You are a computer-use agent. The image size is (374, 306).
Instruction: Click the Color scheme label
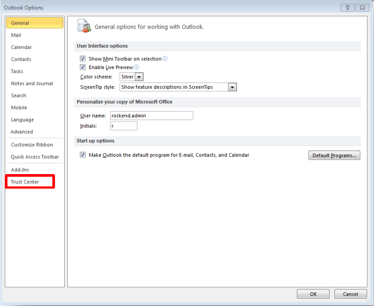pos(96,77)
